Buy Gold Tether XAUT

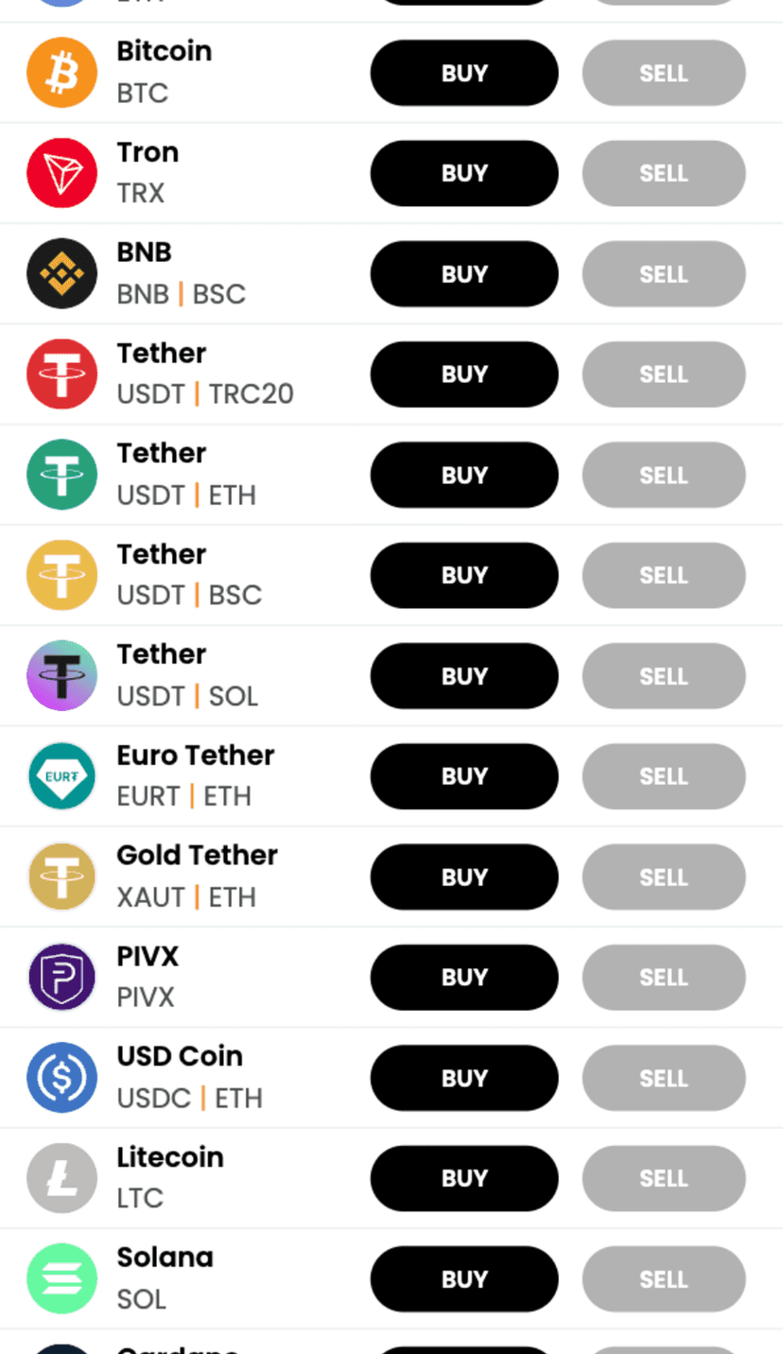[463, 877]
